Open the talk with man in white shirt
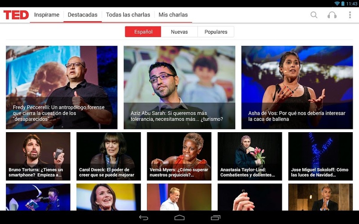The width and height of the screenshot is (359, 224). [179, 197]
